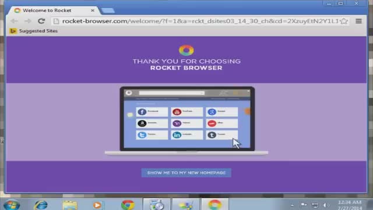
Task: Bookmark this page with the star icon
Action: coord(344,21)
